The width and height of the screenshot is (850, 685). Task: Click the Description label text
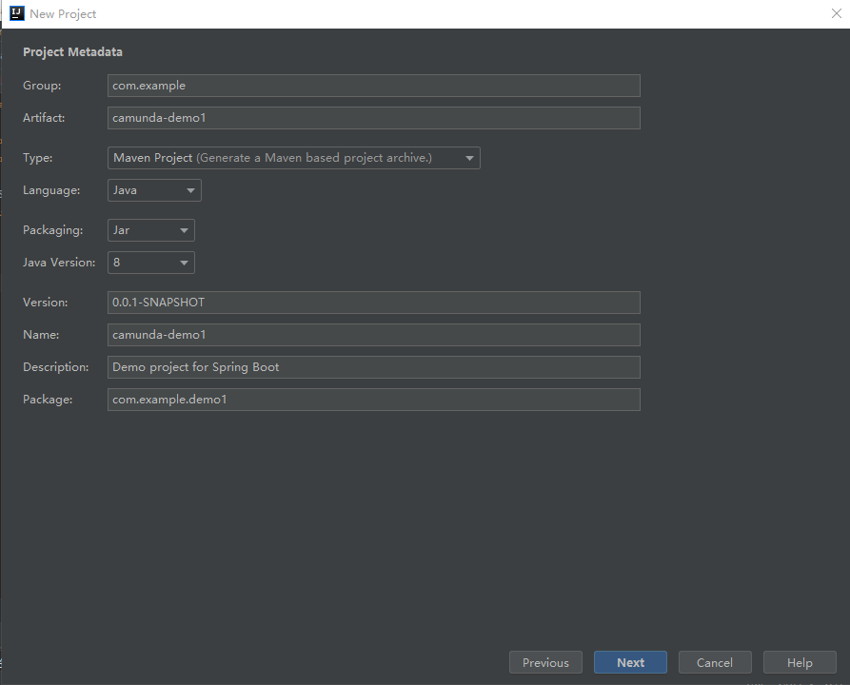(55, 367)
